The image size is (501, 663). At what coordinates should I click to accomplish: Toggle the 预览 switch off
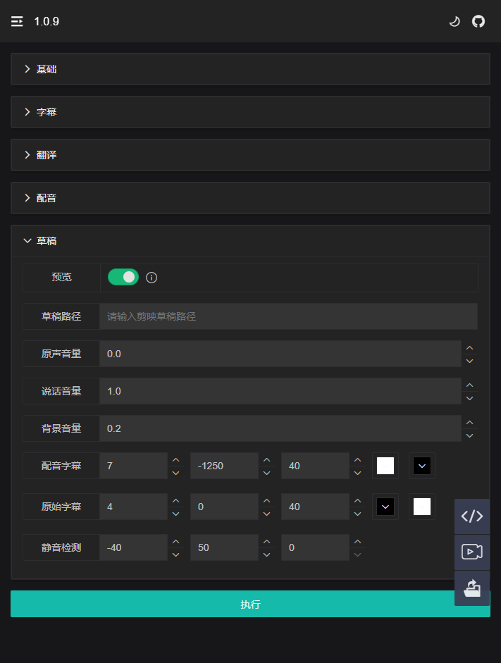tap(123, 277)
